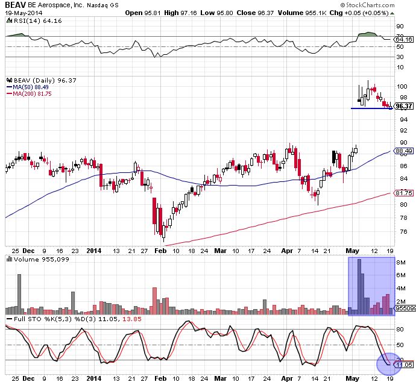This screenshot has width=416, height=382.
Task: Click the red 13.85 %D value
Action: (131, 319)
